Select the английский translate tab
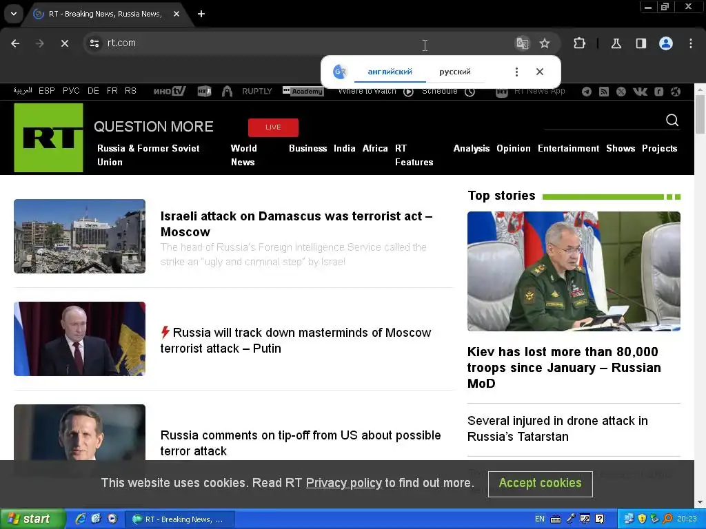 tap(390, 72)
